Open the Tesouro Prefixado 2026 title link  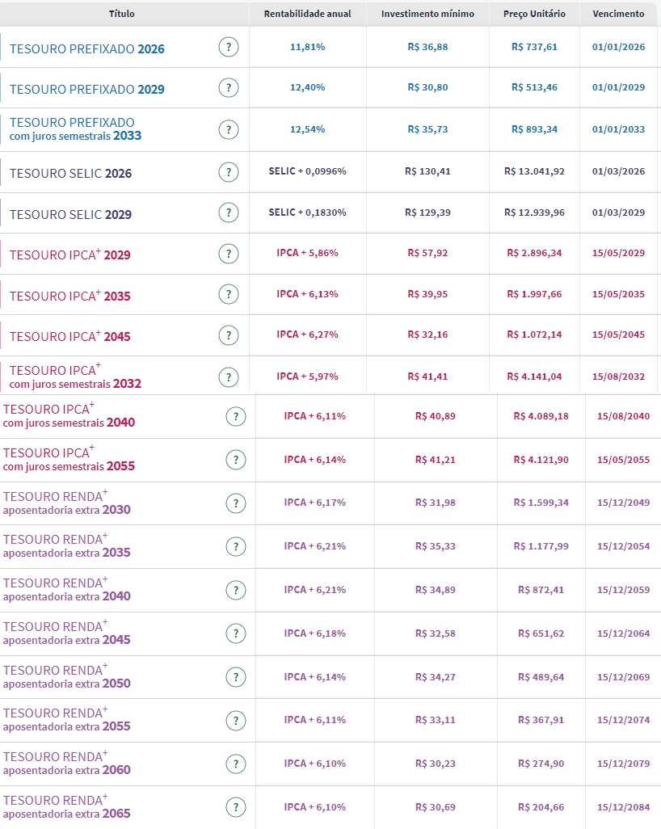[86, 48]
